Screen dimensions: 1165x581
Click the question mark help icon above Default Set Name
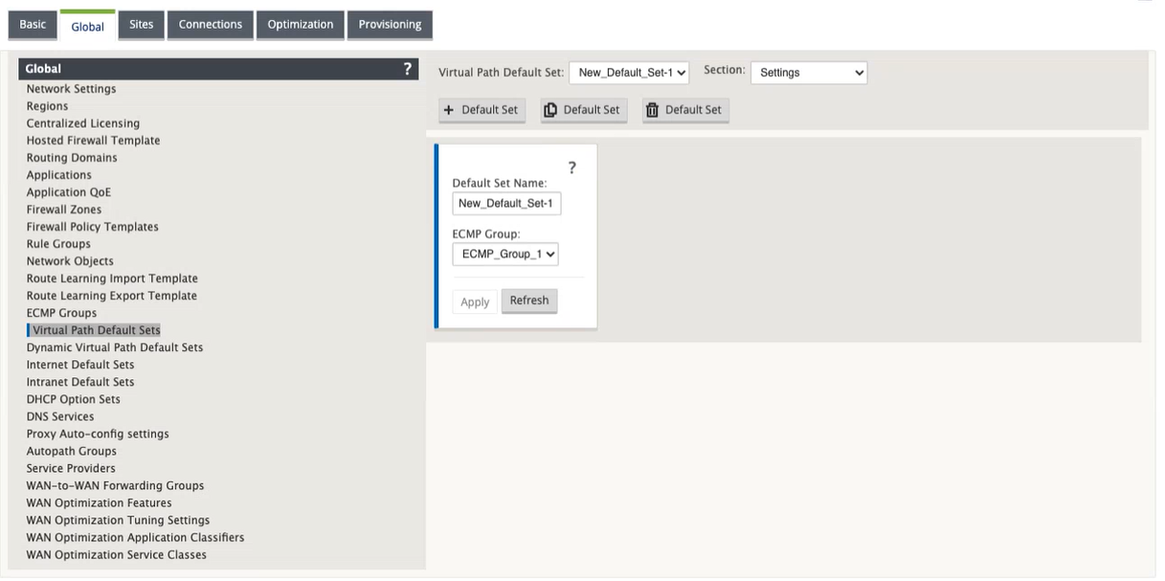point(571,168)
